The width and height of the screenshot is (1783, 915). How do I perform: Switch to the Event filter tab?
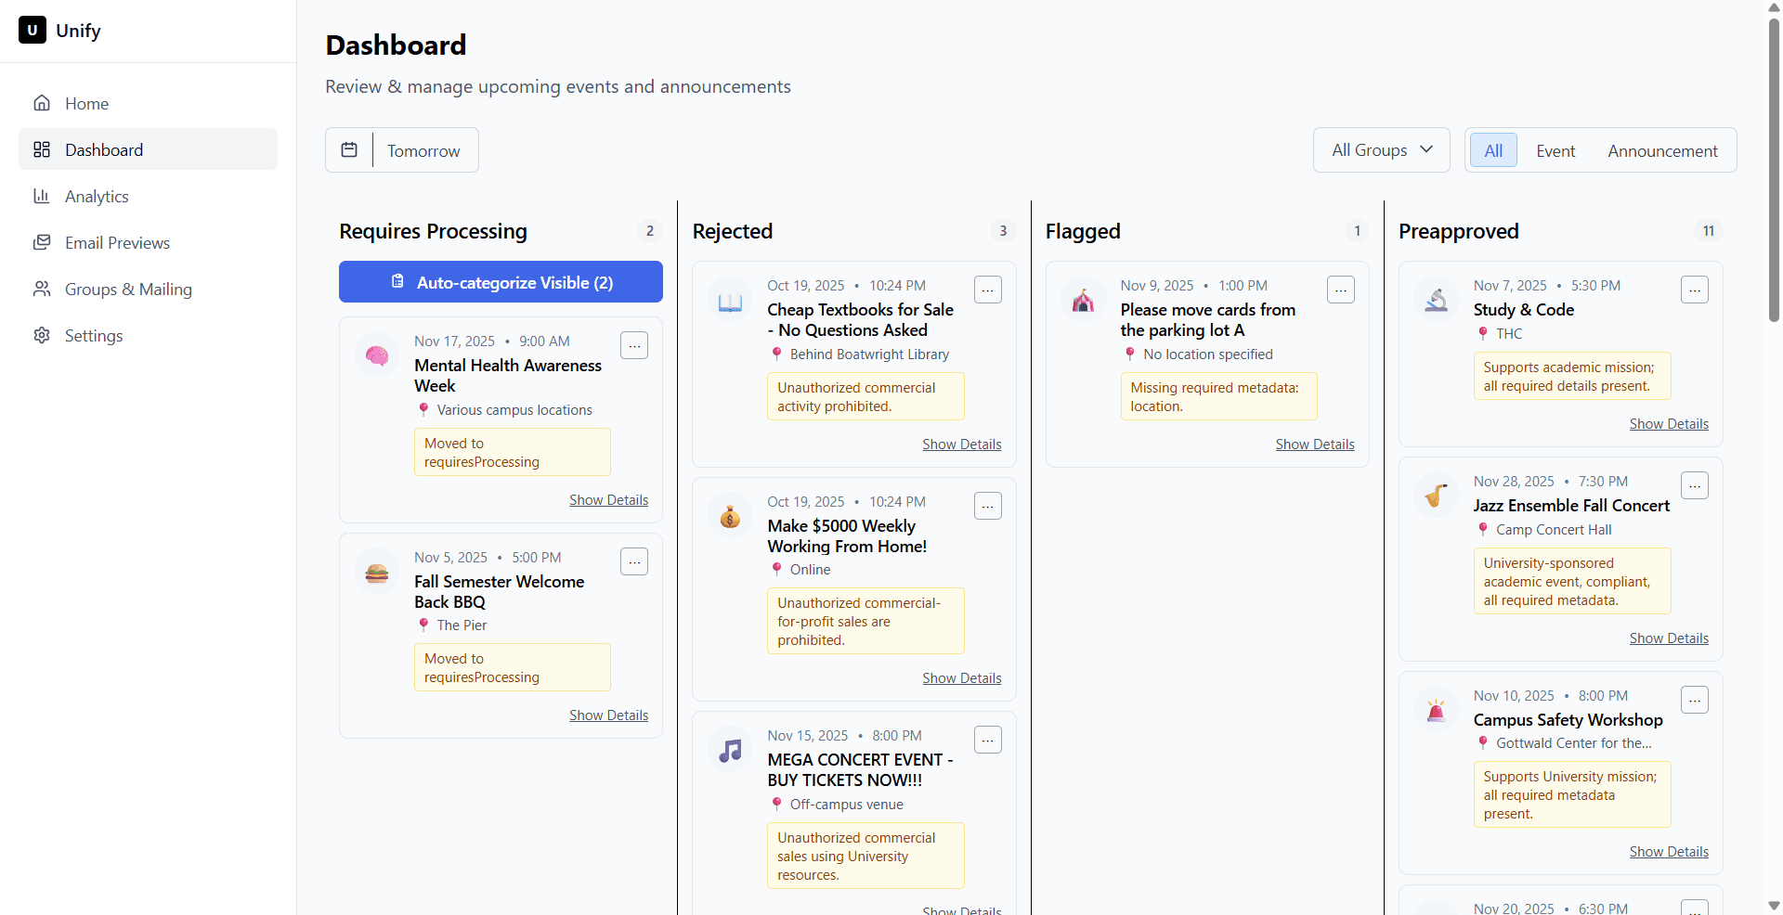click(x=1555, y=150)
